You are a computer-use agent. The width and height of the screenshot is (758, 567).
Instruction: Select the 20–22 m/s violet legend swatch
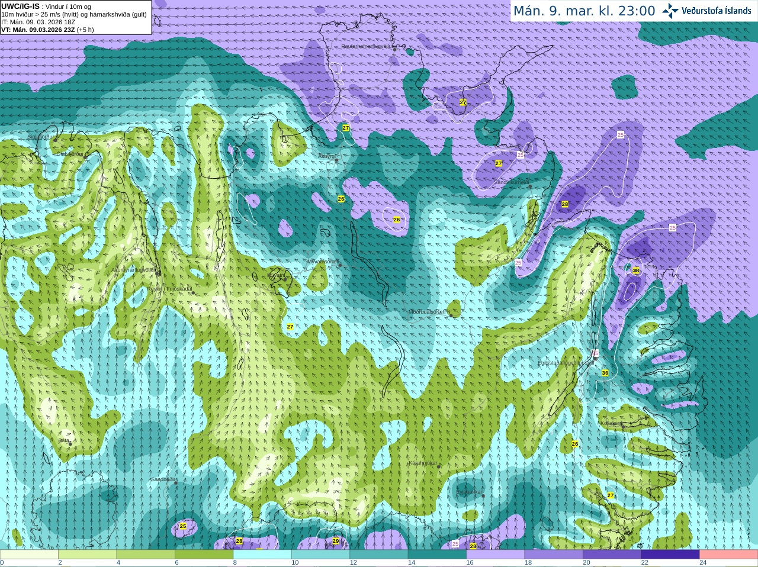click(612, 555)
